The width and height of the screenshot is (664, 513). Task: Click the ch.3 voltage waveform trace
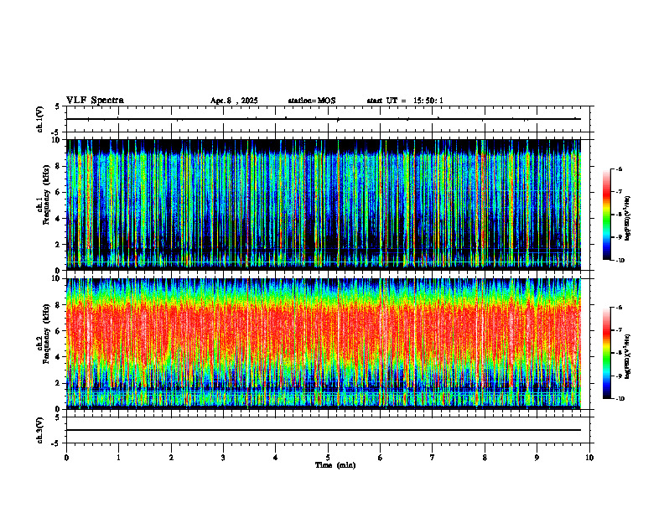point(324,430)
